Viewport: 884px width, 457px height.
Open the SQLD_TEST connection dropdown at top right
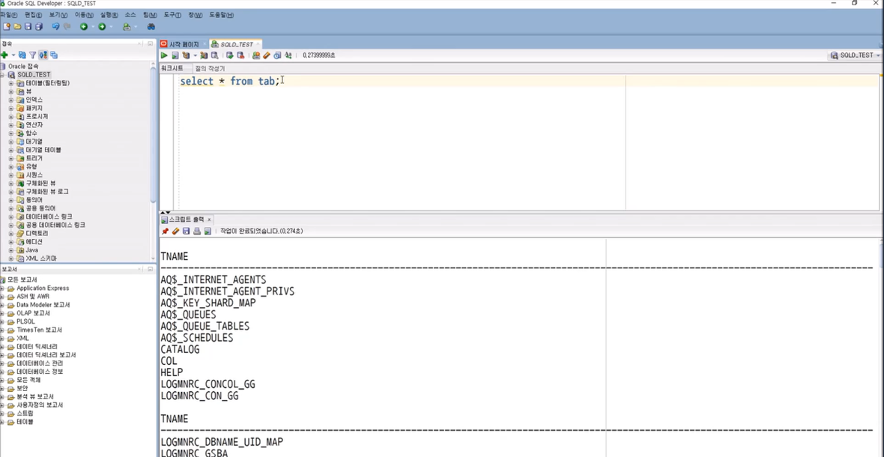[855, 55]
